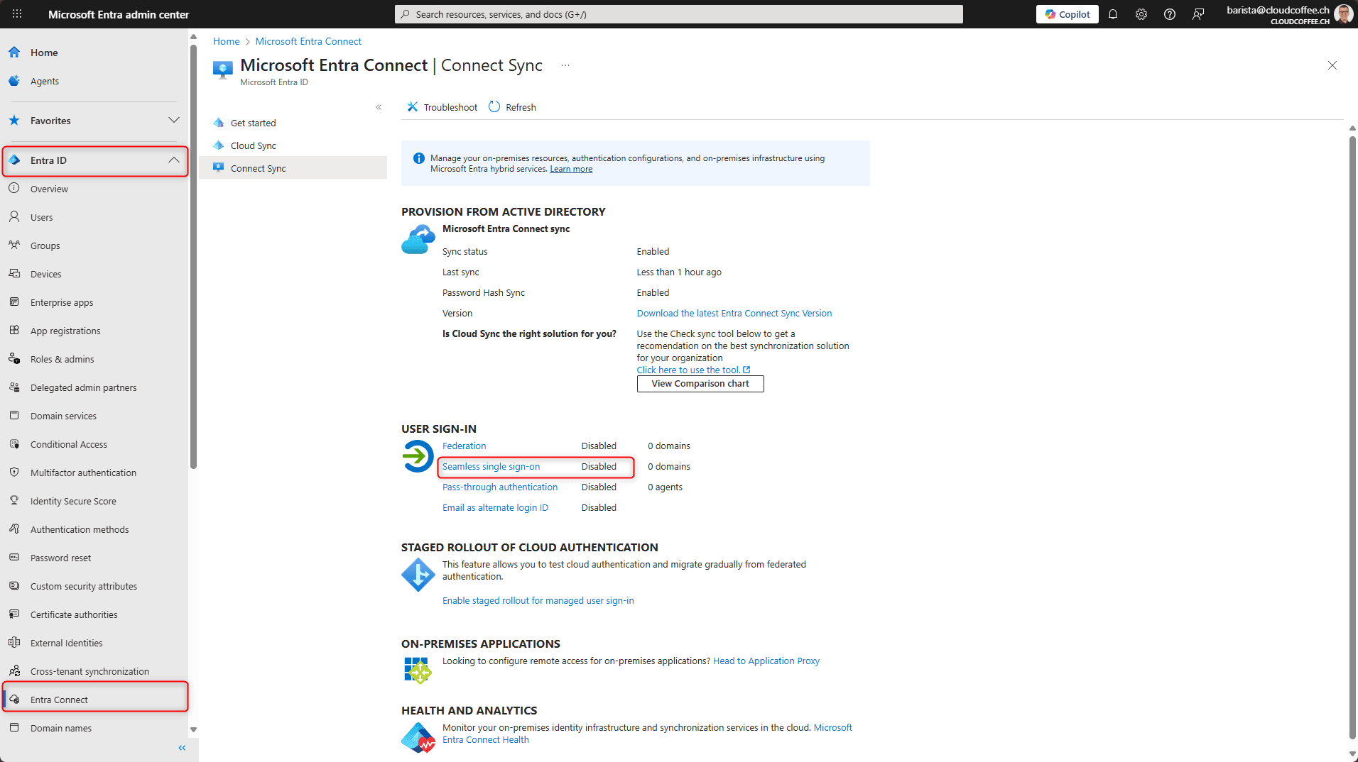Click the View Comparison chart button
Image resolution: width=1358 pixels, height=762 pixels.
[700, 384]
